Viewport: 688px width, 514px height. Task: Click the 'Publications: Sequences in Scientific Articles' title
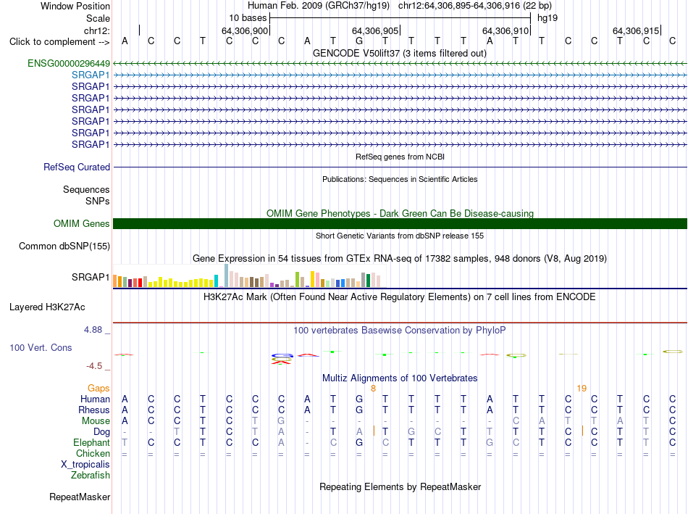[x=400, y=179]
